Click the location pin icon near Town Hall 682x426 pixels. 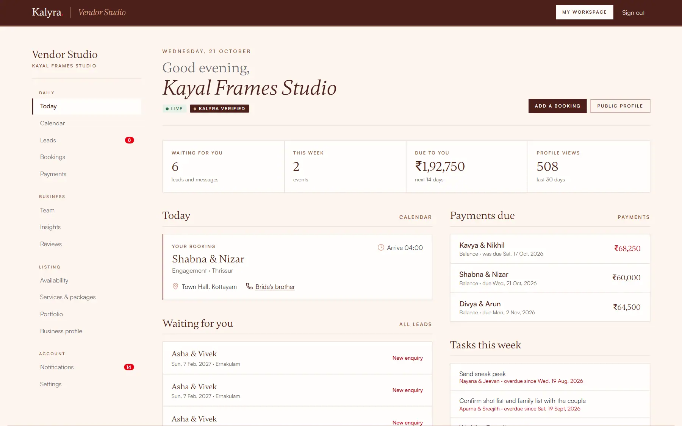tap(175, 286)
